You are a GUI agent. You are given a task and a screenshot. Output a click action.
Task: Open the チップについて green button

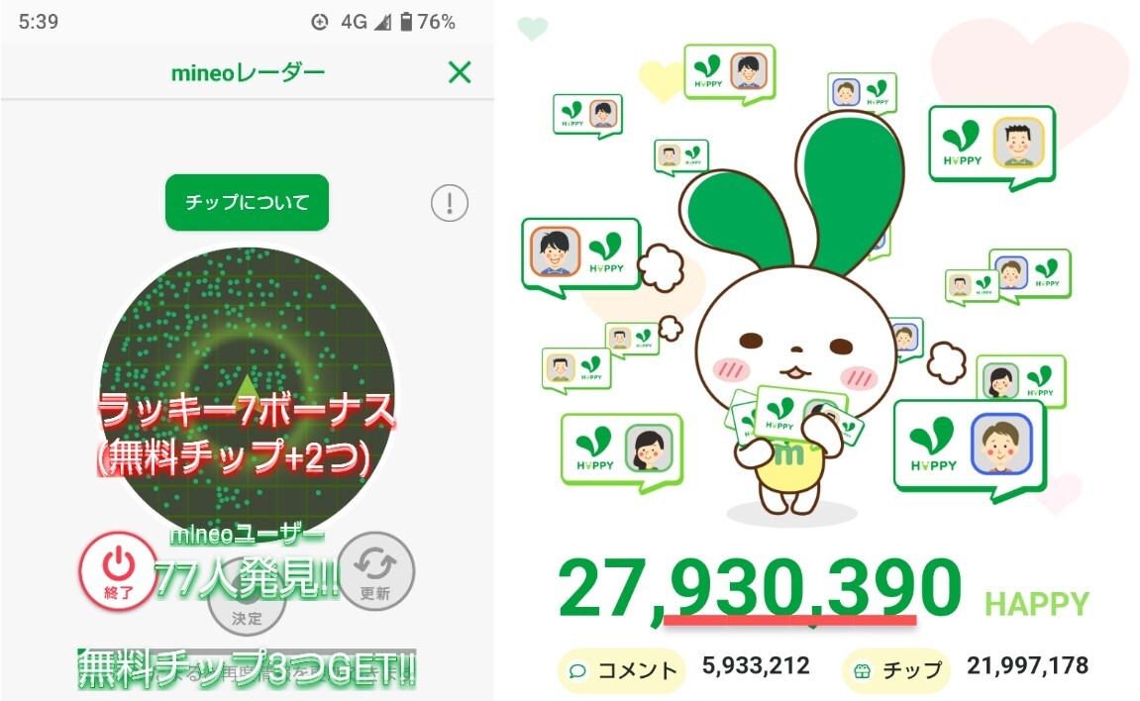248,202
